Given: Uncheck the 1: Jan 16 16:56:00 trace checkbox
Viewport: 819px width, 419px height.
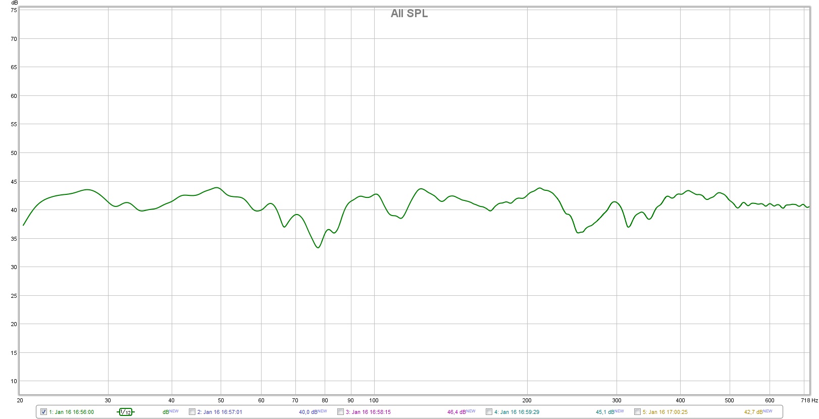Looking at the screenshot, I should click(x=43, y=412).
